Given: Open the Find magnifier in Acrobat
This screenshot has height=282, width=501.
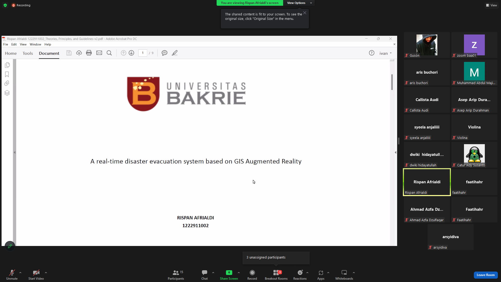Looking at the screenshot, I should click(x=109, y=53).
